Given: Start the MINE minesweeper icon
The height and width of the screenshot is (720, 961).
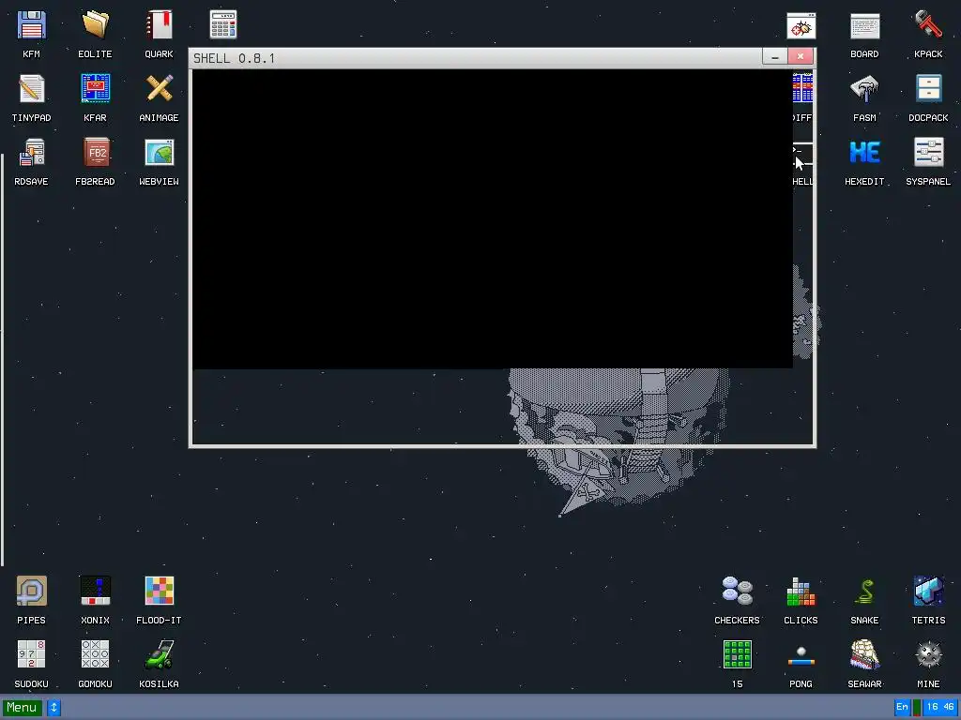Looking at the screenshot, I should 928,655.
